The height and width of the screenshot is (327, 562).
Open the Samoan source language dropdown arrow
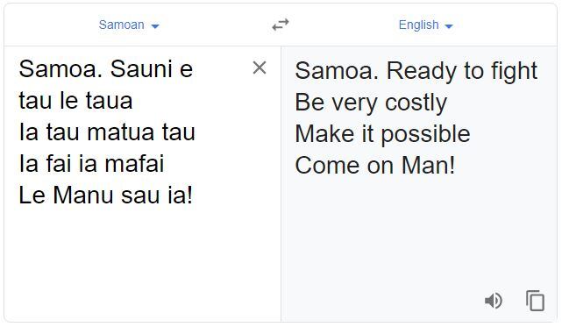point(155,25)
